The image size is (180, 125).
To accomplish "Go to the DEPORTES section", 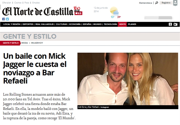I will (x=28, y=24).
